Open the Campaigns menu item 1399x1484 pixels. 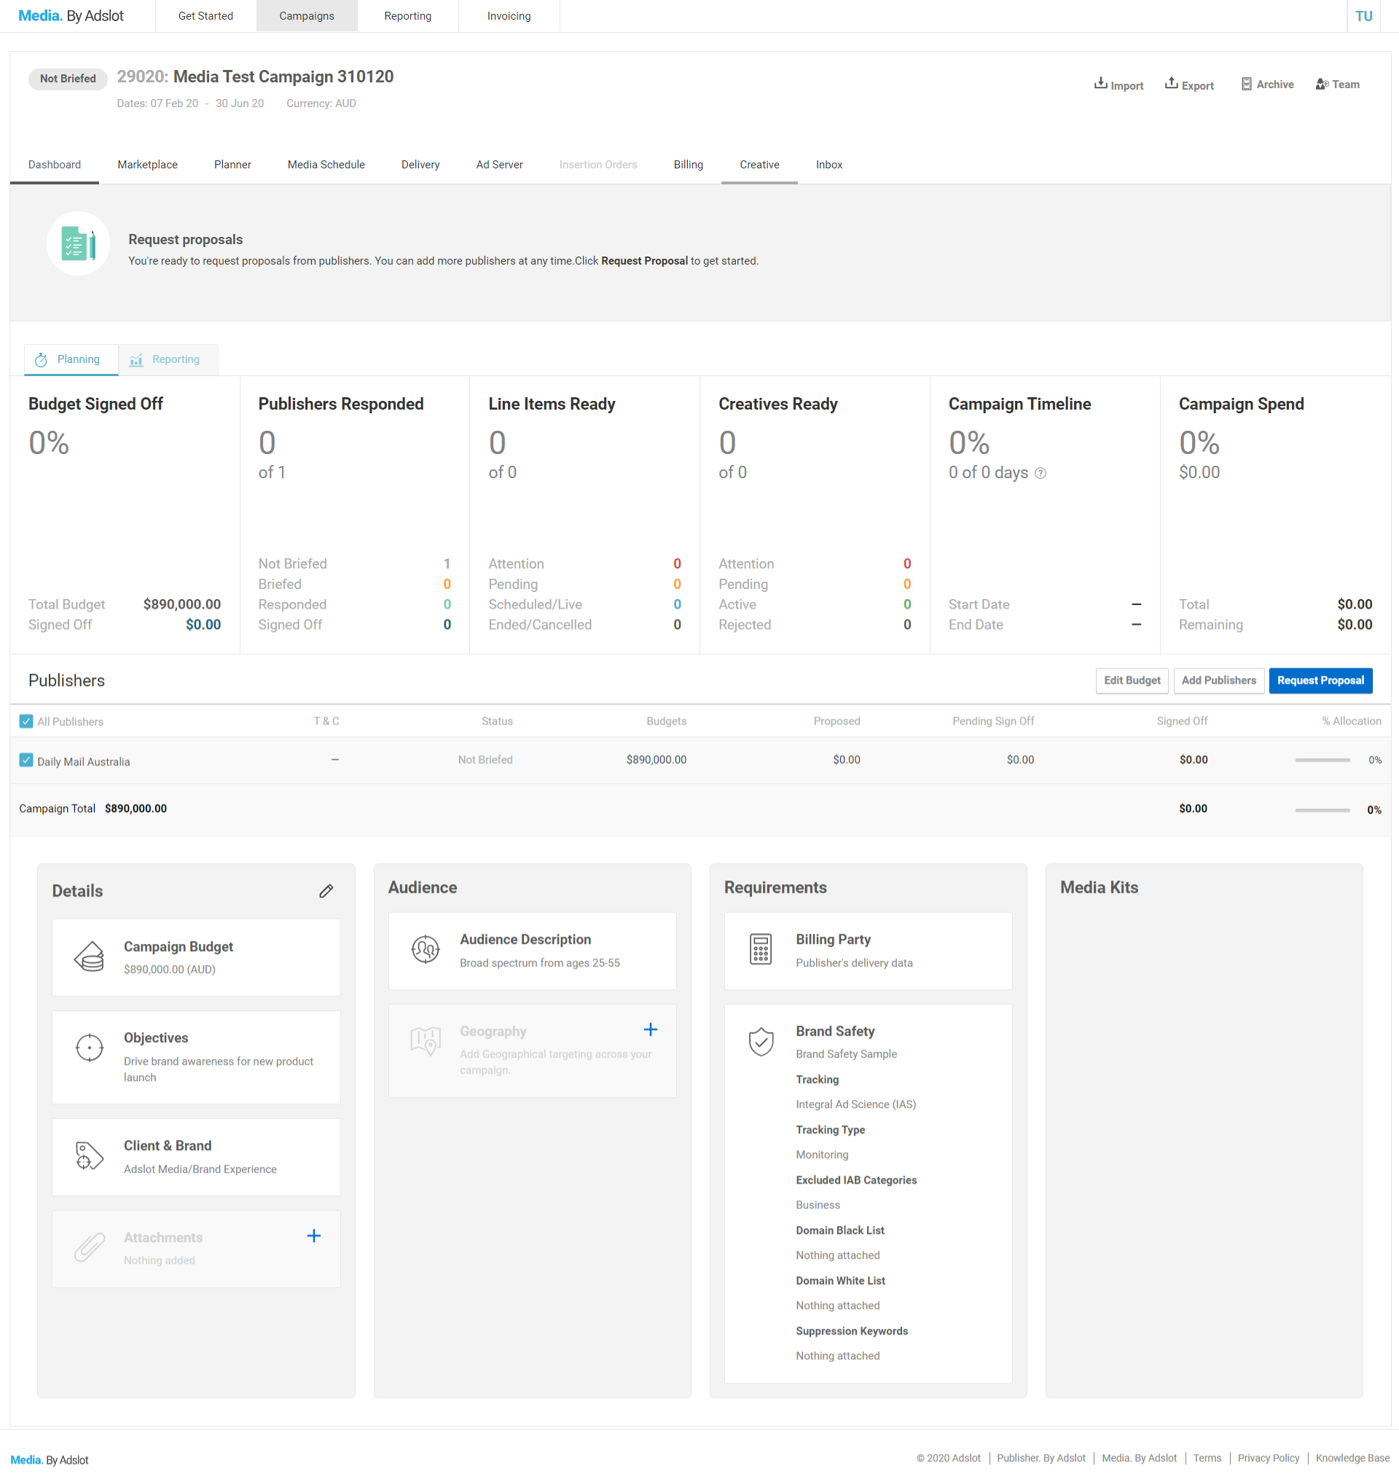pyautogui.click(x=307, y=16)
